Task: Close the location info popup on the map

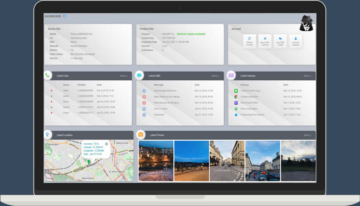Action: point(106,144)
